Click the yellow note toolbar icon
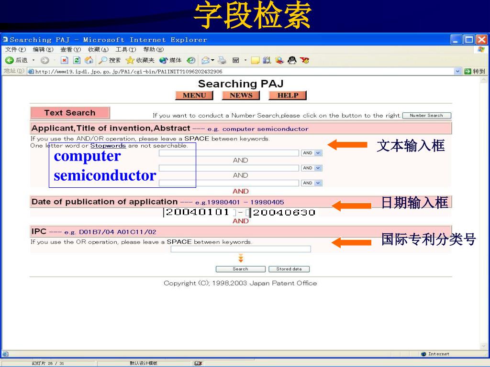This screenshot has height=367, width=490. (x=255, y=60)
